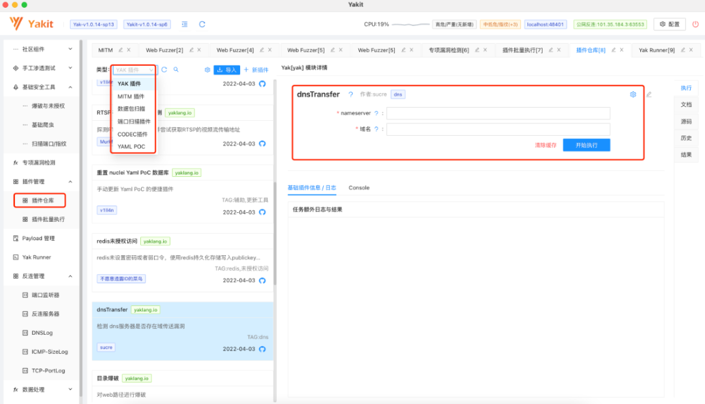Open GitHub icon on RTSP plugin card
This screenshot has height=404, width=705.
click(262, 144)
